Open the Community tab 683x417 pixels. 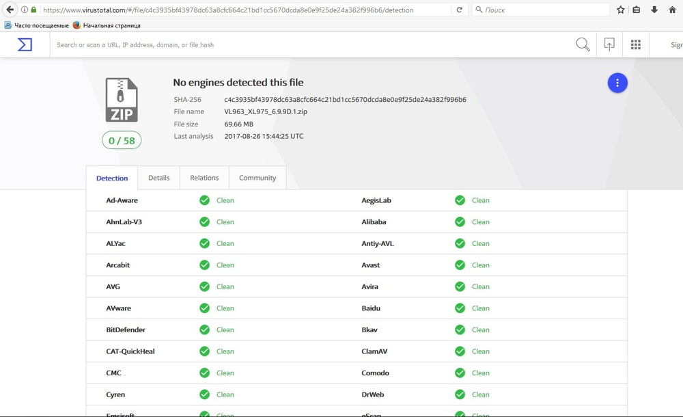[x=257, y=178]
